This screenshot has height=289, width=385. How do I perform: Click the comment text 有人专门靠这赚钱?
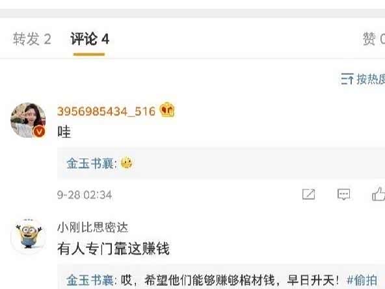pos(113,249)
